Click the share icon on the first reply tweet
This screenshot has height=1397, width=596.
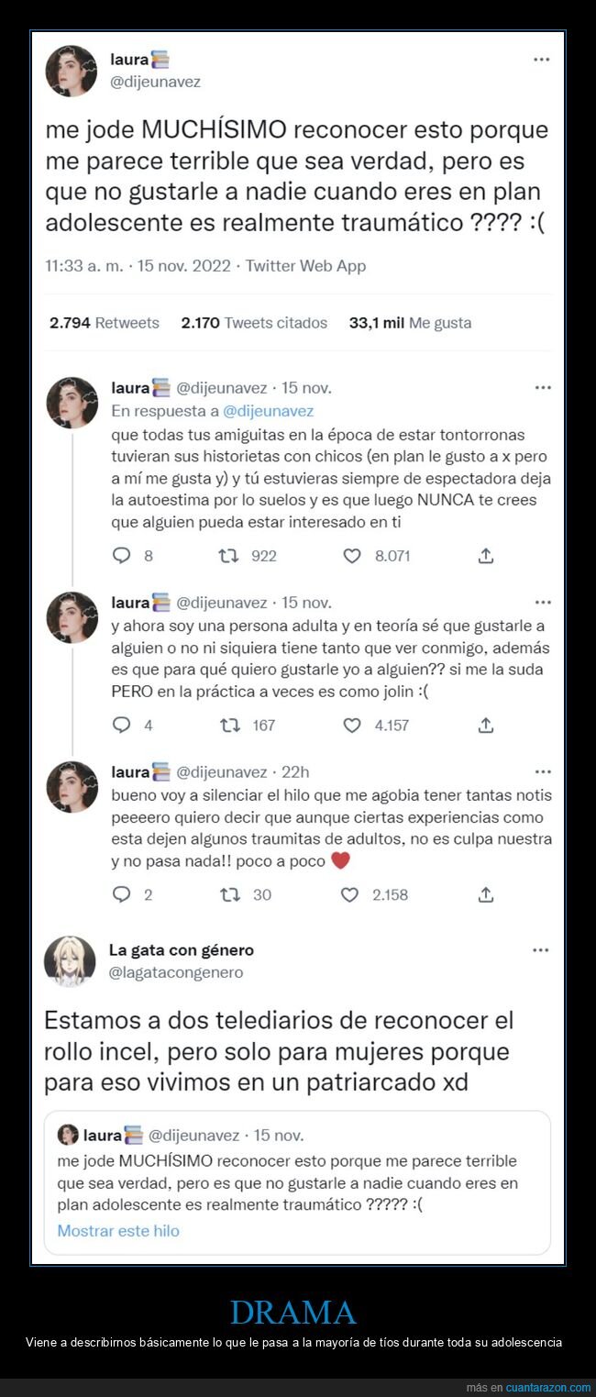tap(487, 555)
